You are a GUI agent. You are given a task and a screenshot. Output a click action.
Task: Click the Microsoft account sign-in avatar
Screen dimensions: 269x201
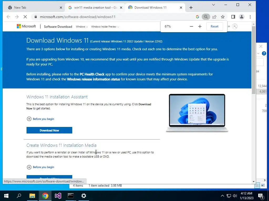[x=235, y=26]
